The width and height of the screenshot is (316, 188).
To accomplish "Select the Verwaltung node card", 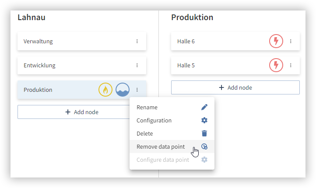I will tap(82, 41).
